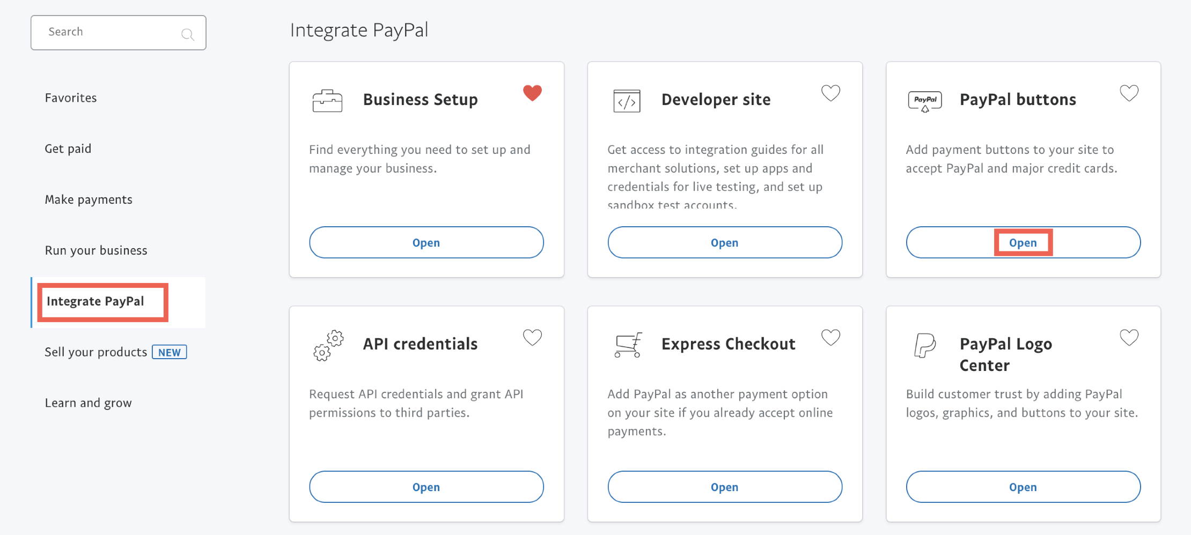
Task: Click the Express Checkout cart icon
Action: [628, 345]
